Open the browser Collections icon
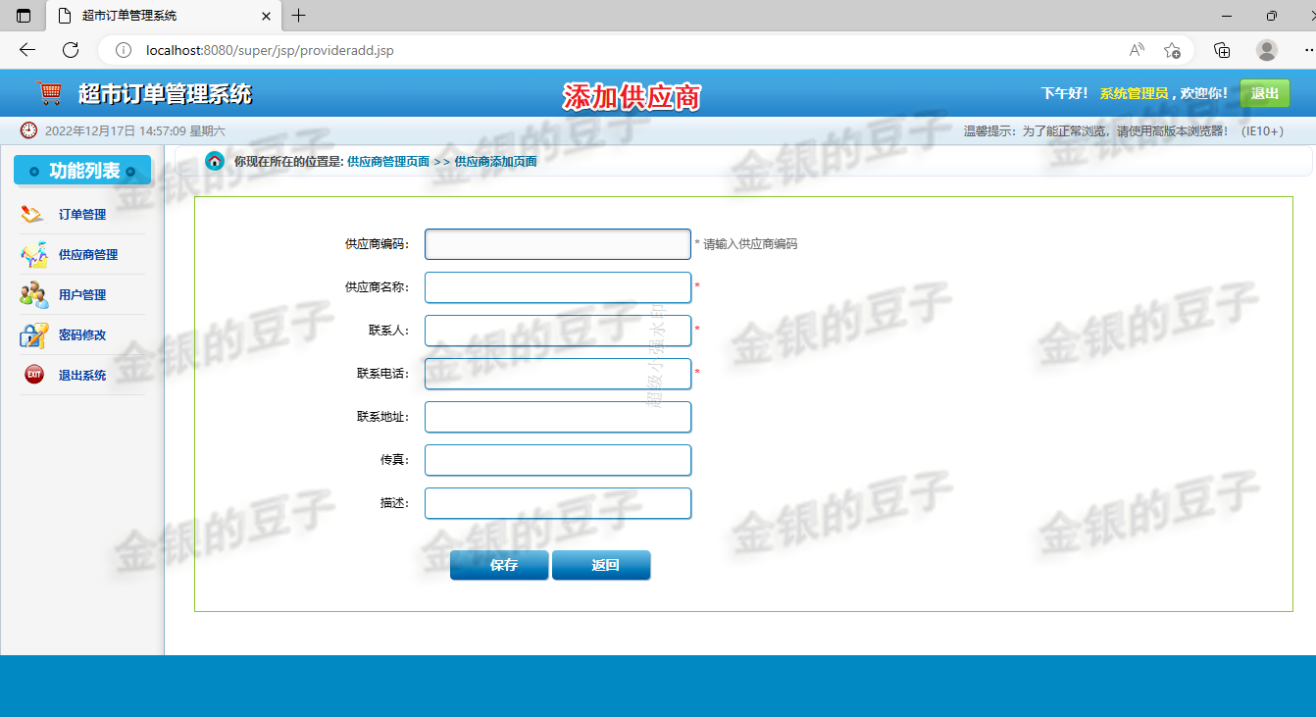The width and height of the screenshot is (1316, 717). pos(1223,49)
